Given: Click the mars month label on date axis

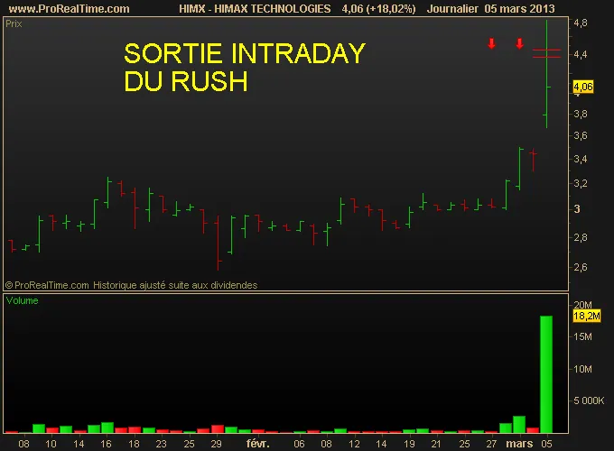Looking at the screenshot, I should (x=519, y=444).
